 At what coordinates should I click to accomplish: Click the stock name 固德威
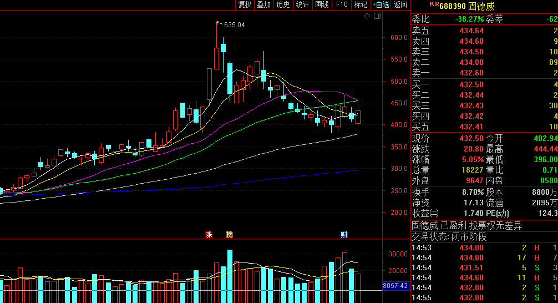click(x=481, y=6)
